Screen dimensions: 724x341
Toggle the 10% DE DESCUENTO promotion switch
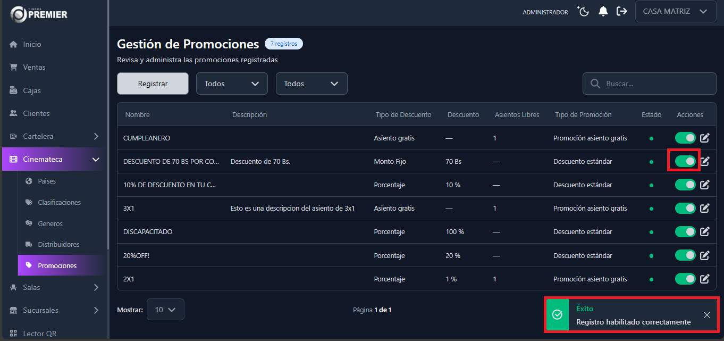(685, 185)
